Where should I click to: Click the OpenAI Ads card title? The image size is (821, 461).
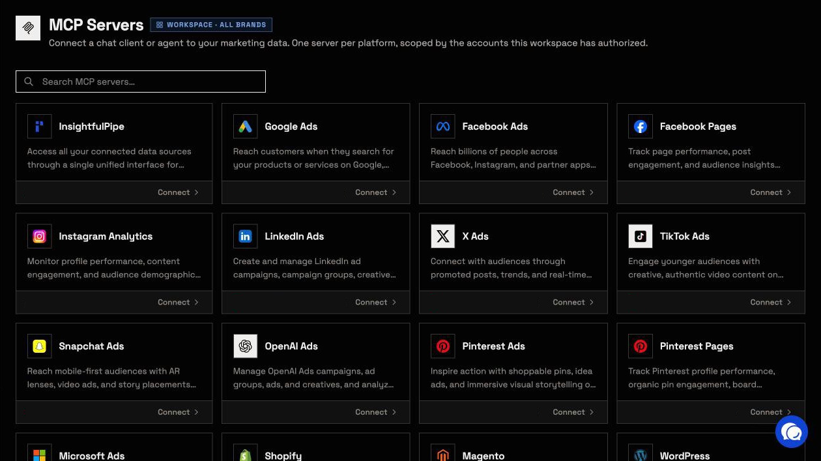click(291, 346)
